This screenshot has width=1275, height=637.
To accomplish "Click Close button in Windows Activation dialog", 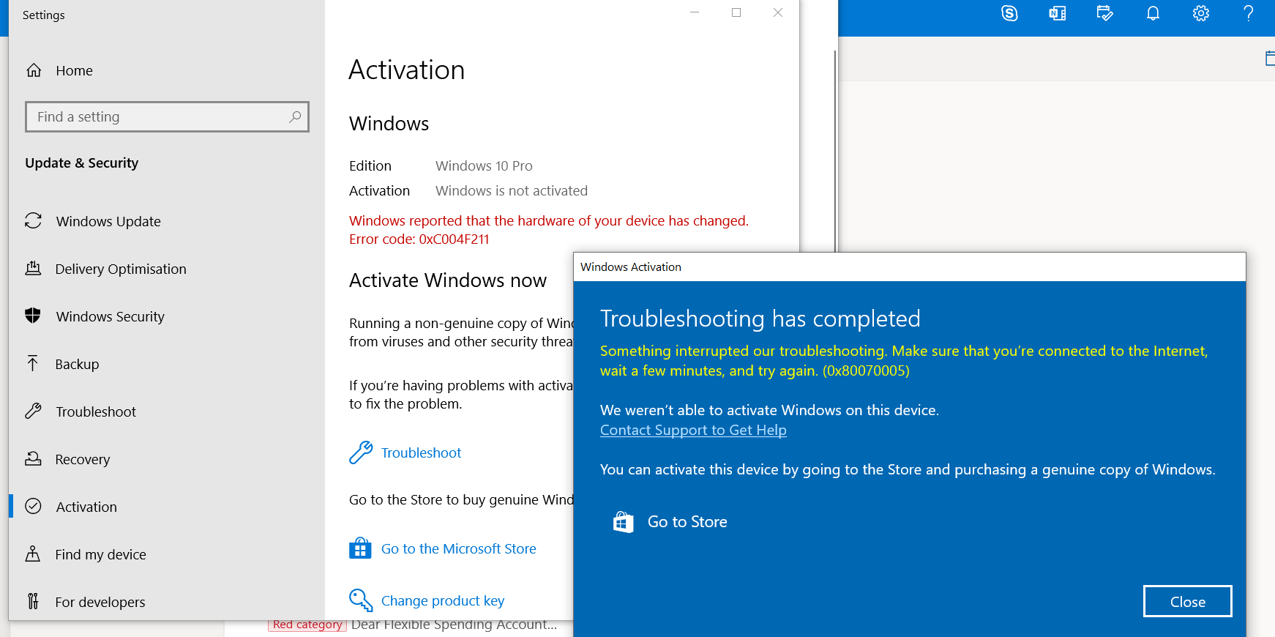I will click(1187, 601).
